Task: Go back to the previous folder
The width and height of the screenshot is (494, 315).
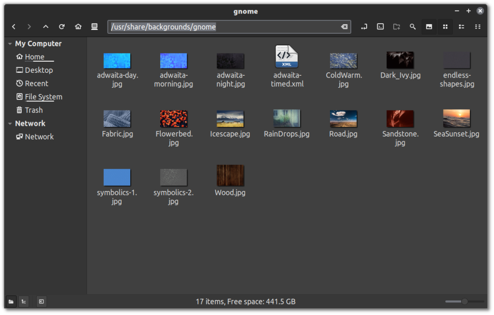Action: click(x=14, y=27)
